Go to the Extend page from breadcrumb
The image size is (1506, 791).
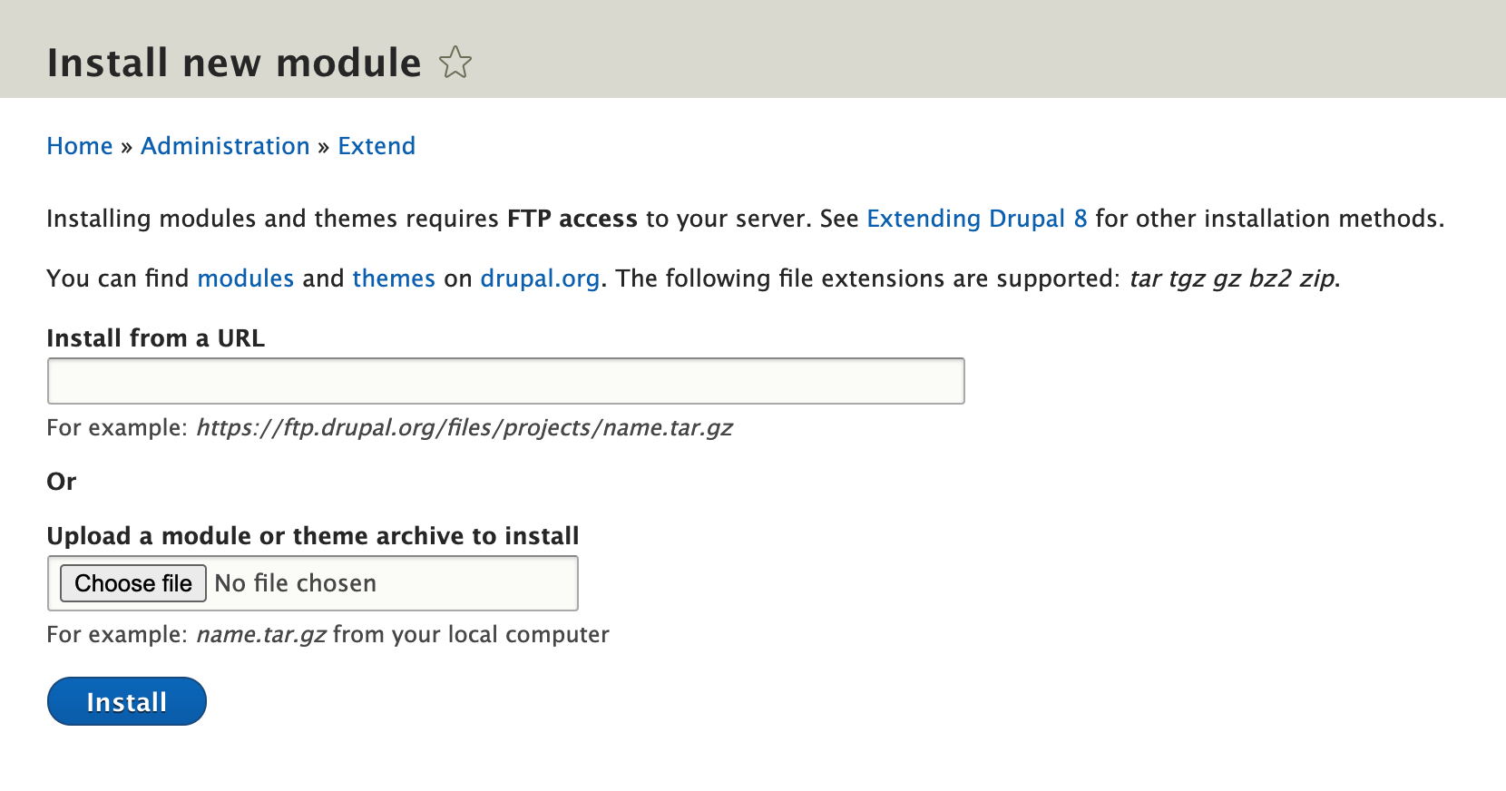click(376, 146)
